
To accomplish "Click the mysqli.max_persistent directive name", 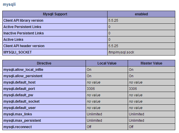I will 22,121.
